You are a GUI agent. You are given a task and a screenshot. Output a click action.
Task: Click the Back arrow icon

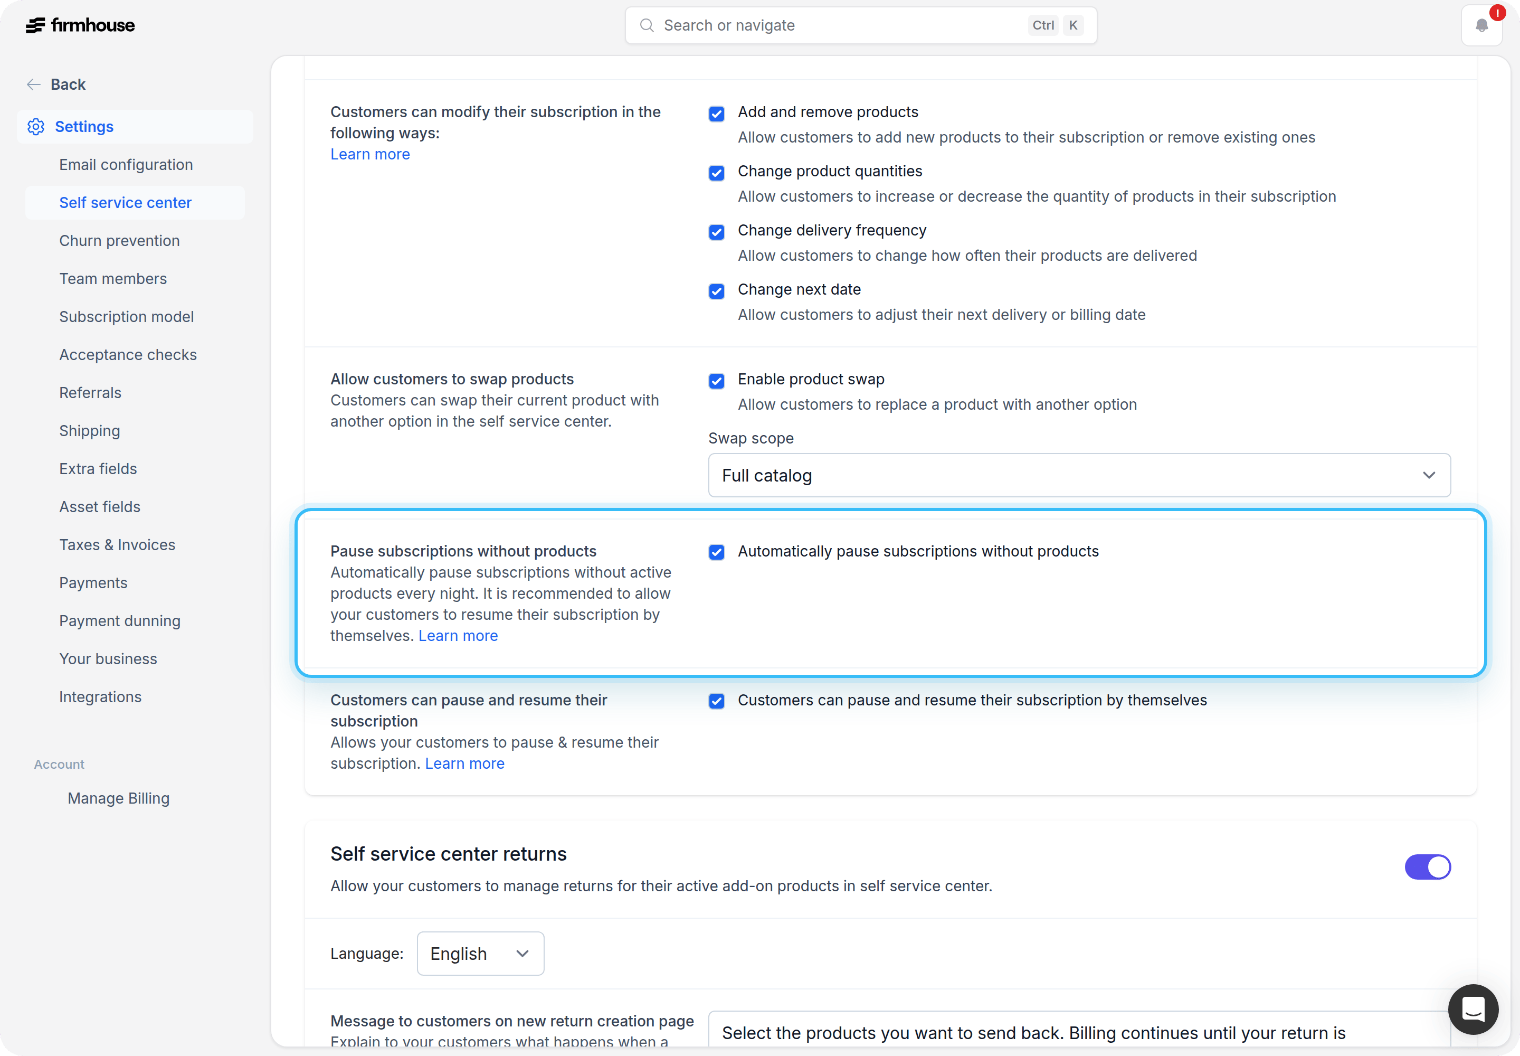point(34,84)
